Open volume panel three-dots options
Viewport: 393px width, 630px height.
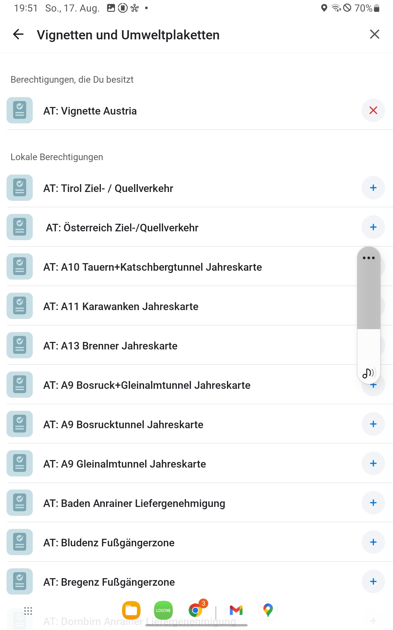368,258
